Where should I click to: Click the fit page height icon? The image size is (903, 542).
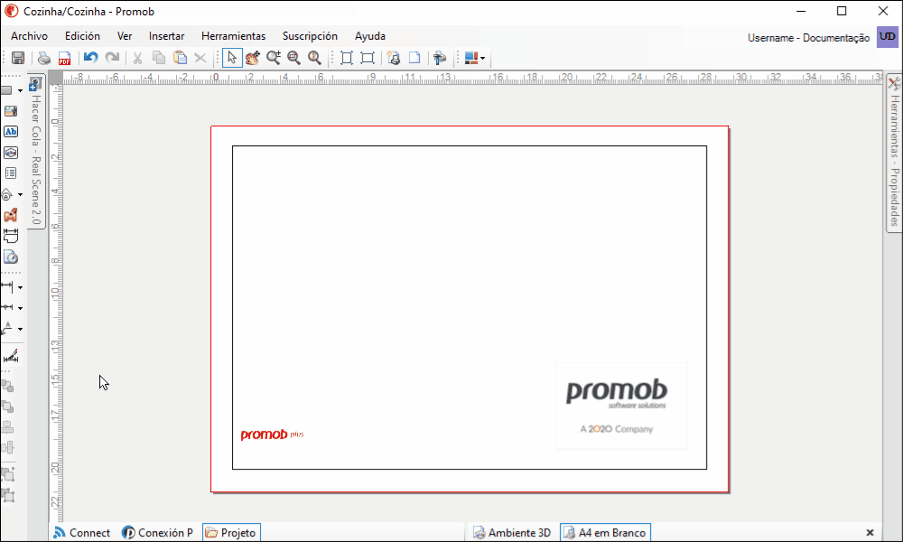(x=347, y=58)
